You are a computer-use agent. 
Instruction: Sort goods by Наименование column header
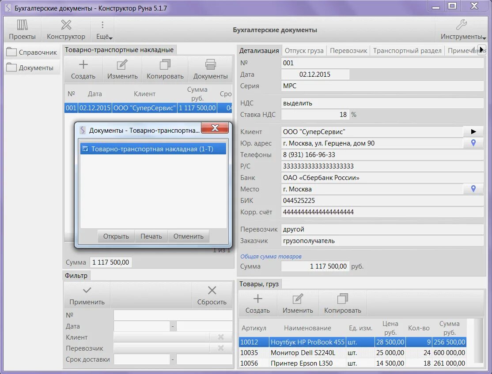point(307,328)
